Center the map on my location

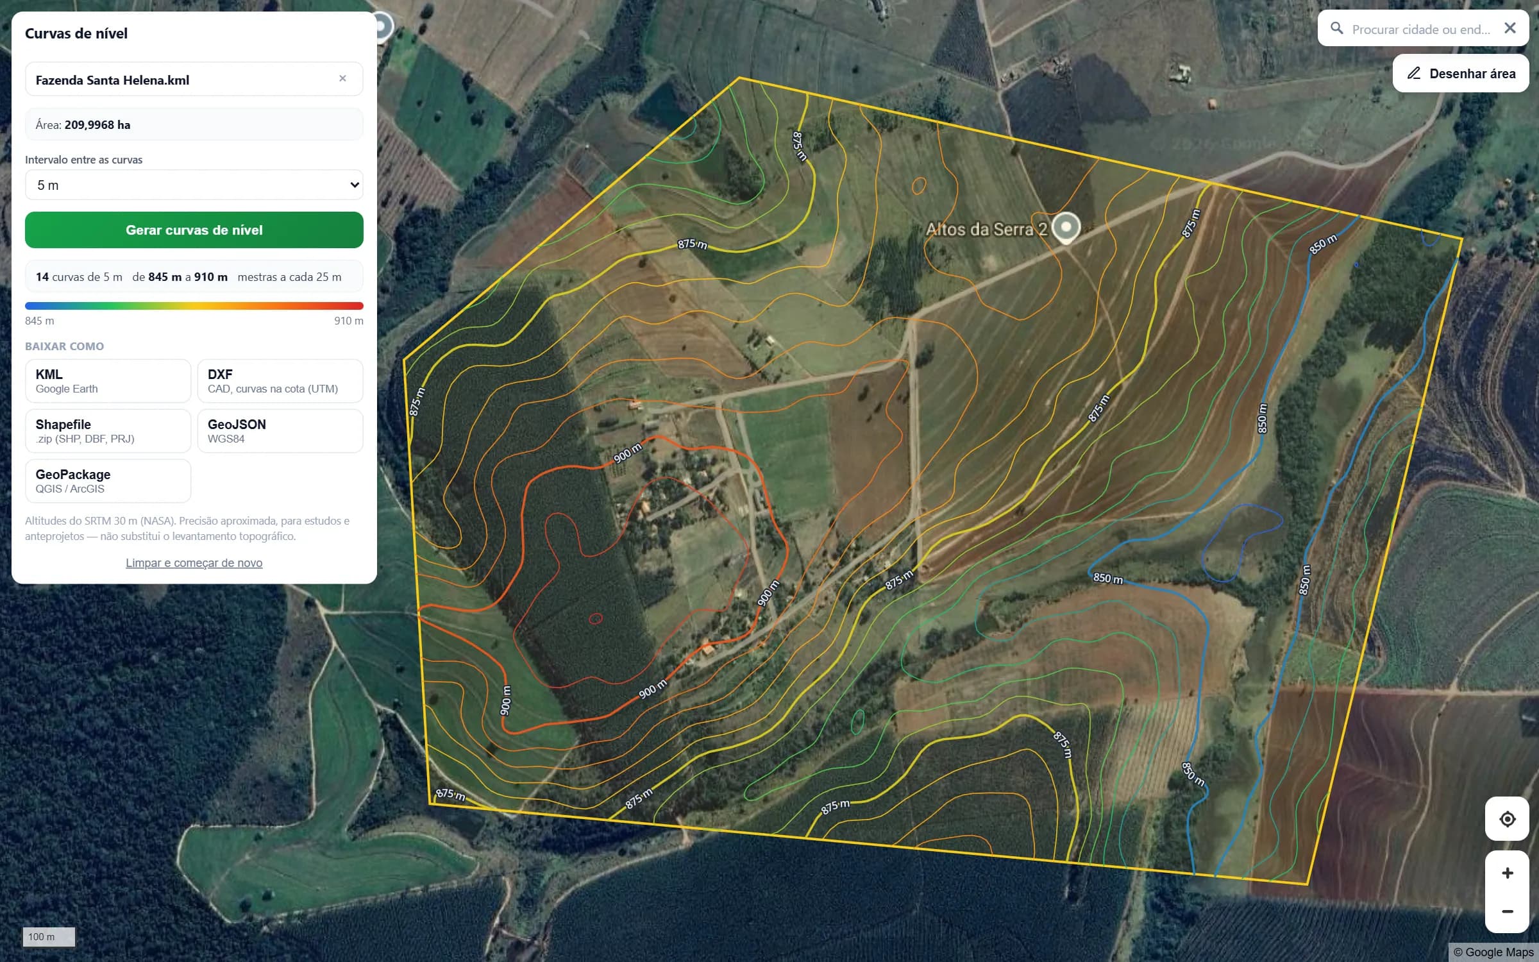pyautogui.click(x=1507, y=819)
